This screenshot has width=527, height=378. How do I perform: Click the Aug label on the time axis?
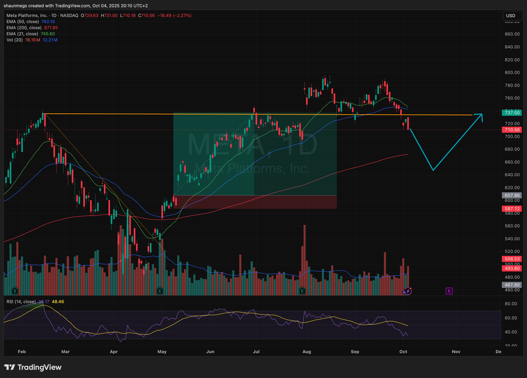(306, 352)
